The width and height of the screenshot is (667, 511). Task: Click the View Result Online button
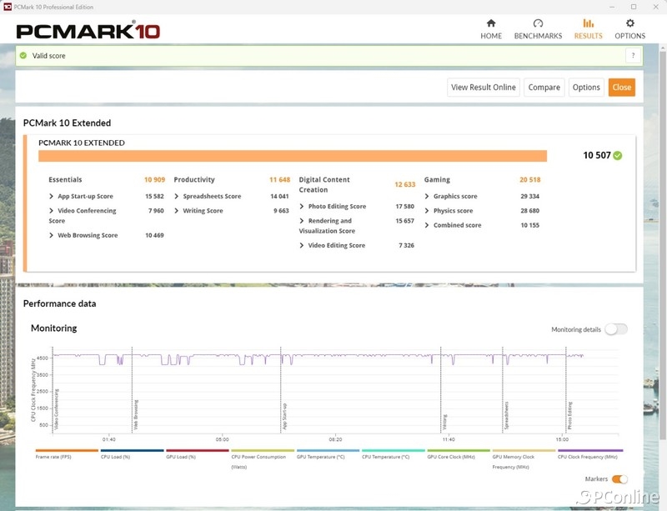pyautogui.click(x=484, y=87)
